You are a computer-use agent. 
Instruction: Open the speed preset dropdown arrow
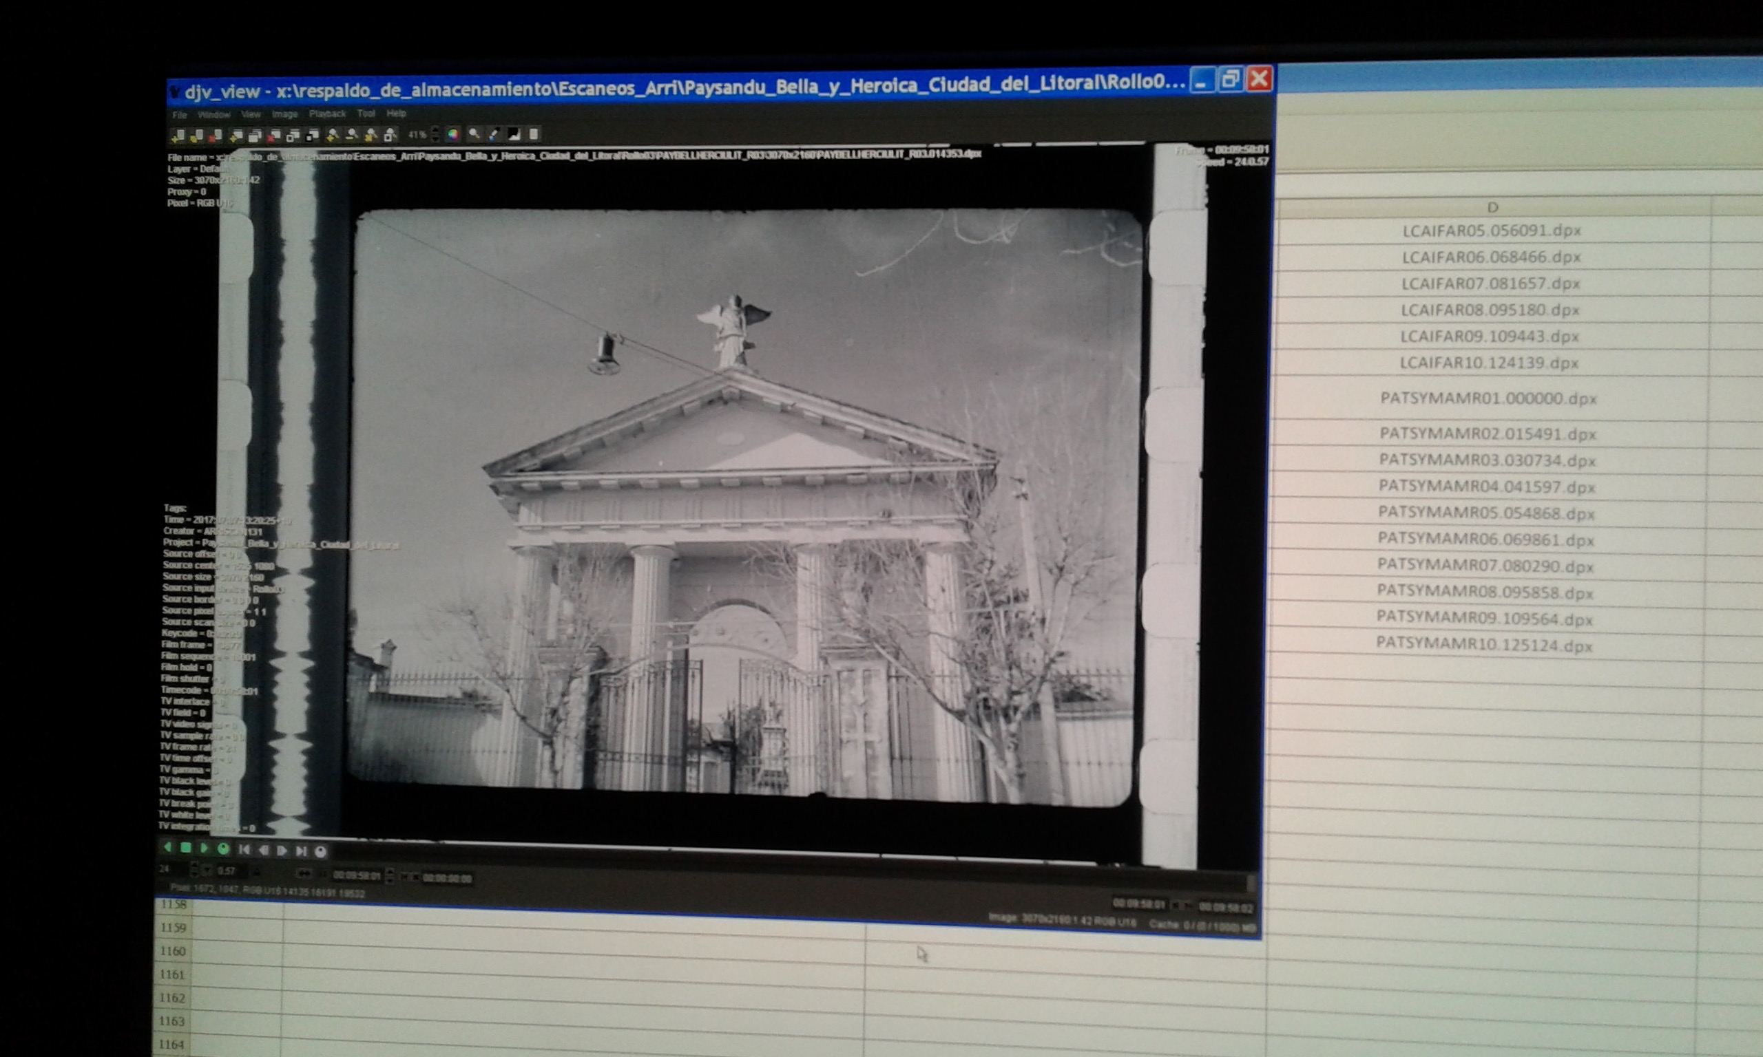pos(207,872)
